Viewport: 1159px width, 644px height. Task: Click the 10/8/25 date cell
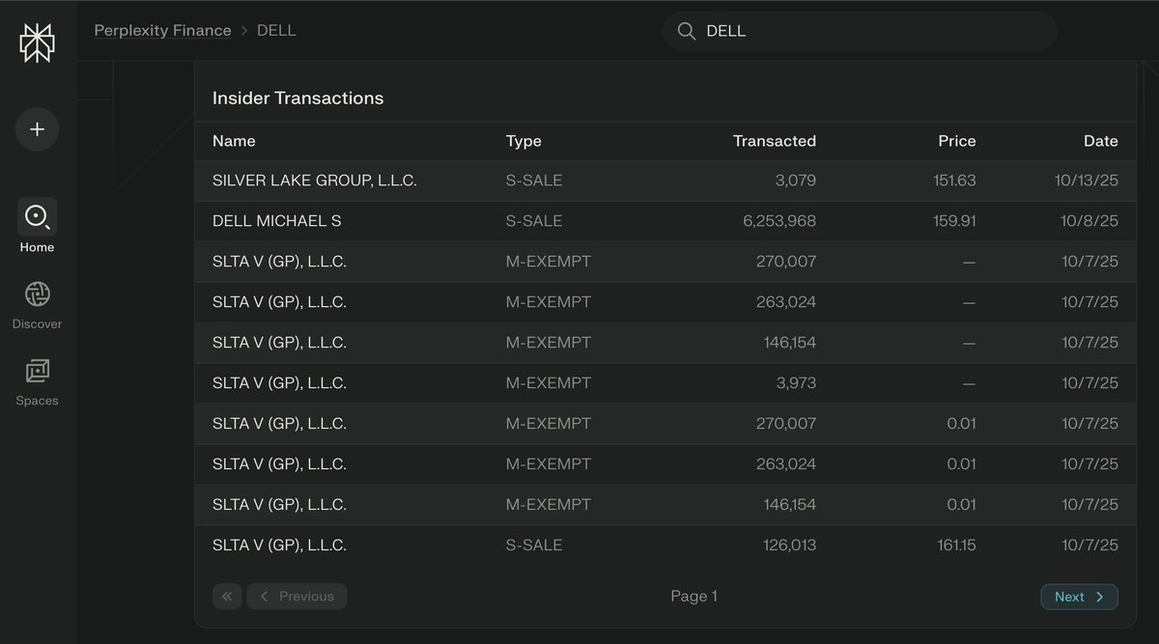[x=1090, y=221]
